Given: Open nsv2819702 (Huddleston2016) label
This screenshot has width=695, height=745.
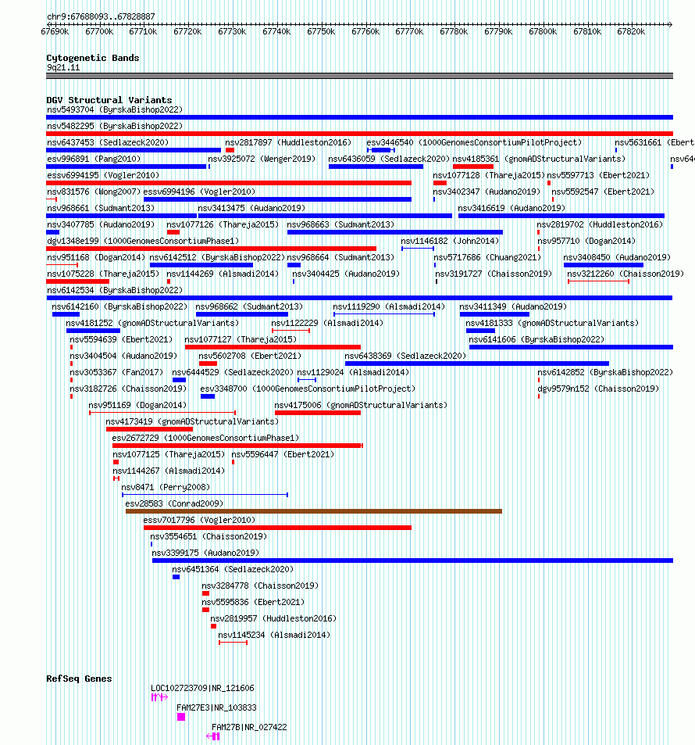Looking at the screenshot, I should 600,224.
